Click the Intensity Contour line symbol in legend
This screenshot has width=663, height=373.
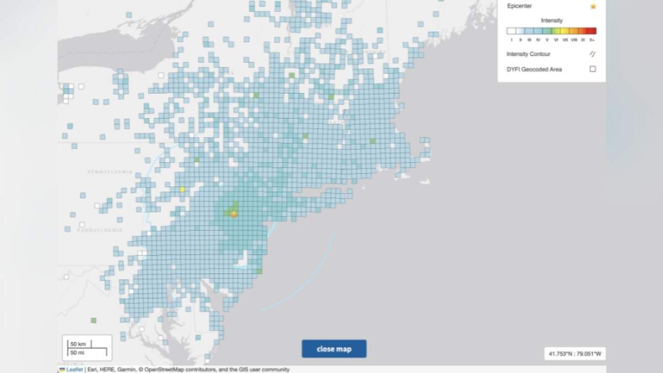[x=593, y=54]
